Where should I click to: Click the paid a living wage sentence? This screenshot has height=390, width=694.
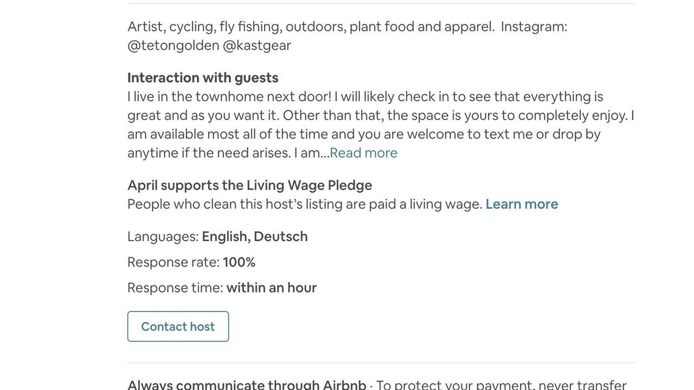pos(305,204)
